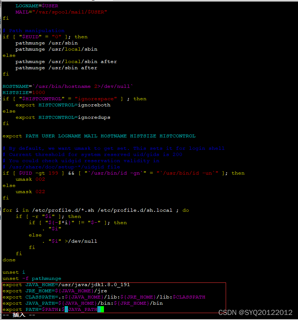Click the 'umask 002' line
Image resolution: width=298 pixels, height=320 pixels.
click(x=30, y=179)
